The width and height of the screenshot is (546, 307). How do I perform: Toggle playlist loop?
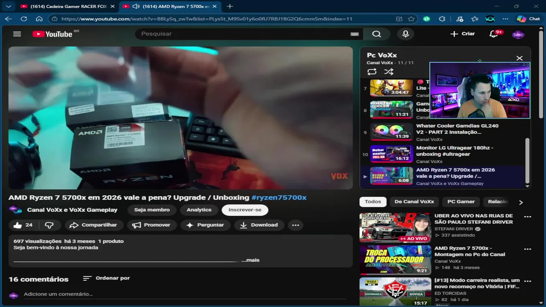(x=372, y=72)
